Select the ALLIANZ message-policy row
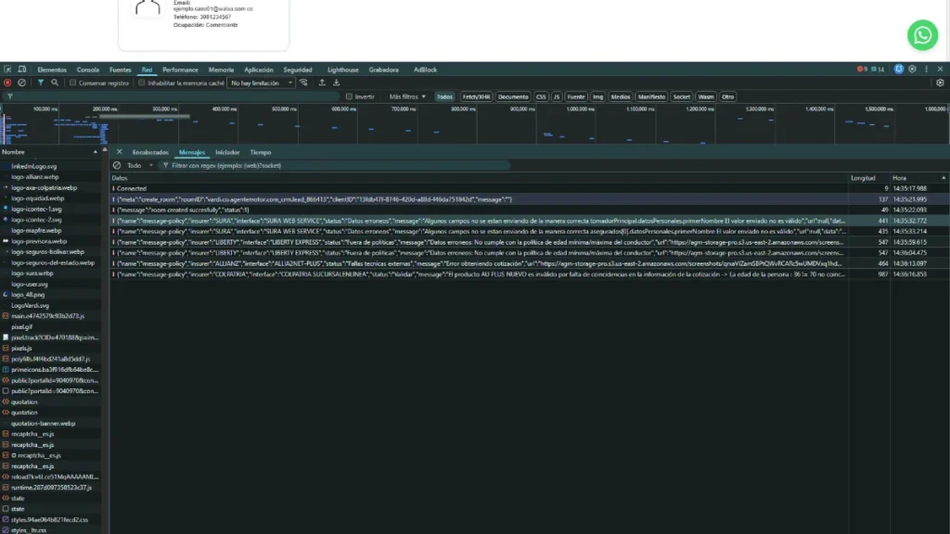950x534 pixels. (x=528, y=263)
